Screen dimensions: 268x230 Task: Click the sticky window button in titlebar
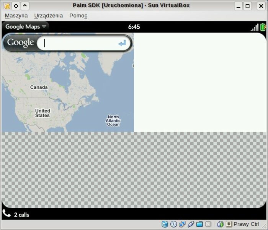pyautogui.click(x=16, y=6)
